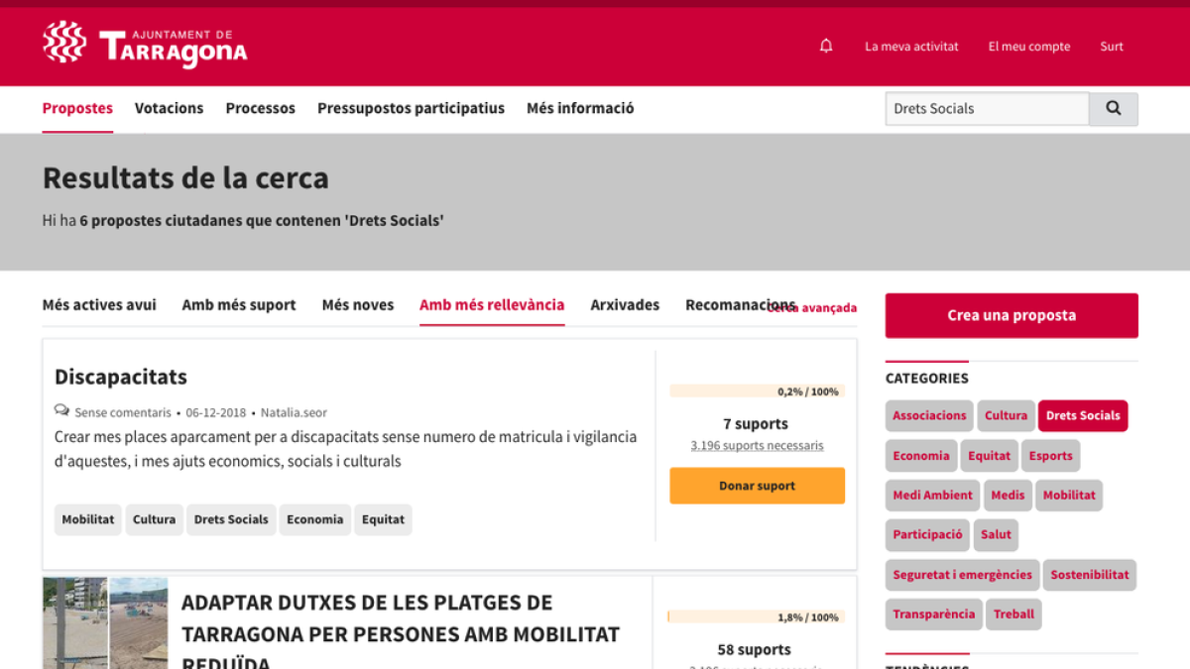The image size is (1190, 669).
Task: Select the Transparència category tag
Action: (933, 613)
